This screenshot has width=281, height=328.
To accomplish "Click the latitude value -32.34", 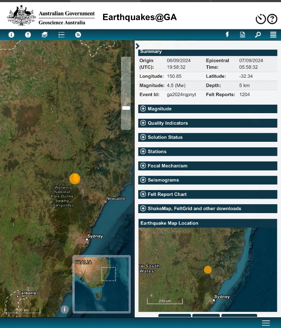I will [246, 76].
